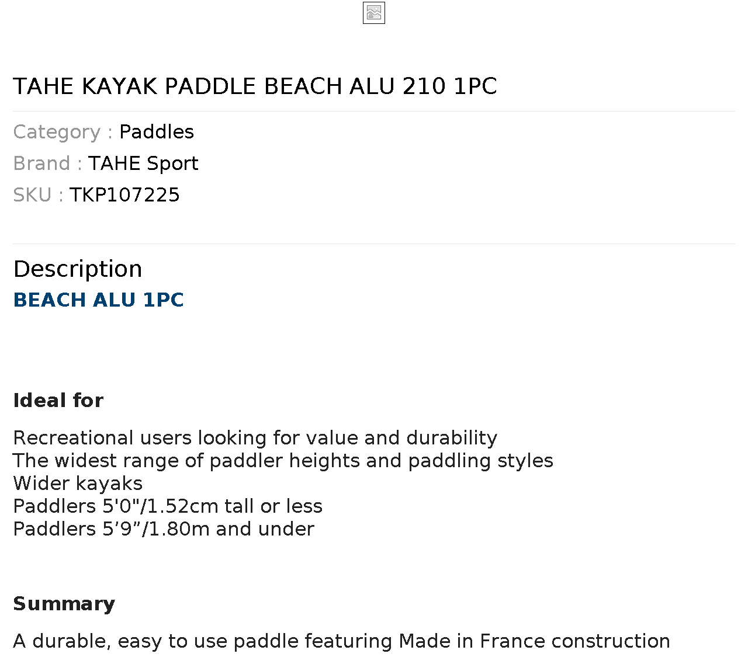This screenshot has height=671, width=748.
Task: Click the divider line above Description
Action: [x=374, y=244]
